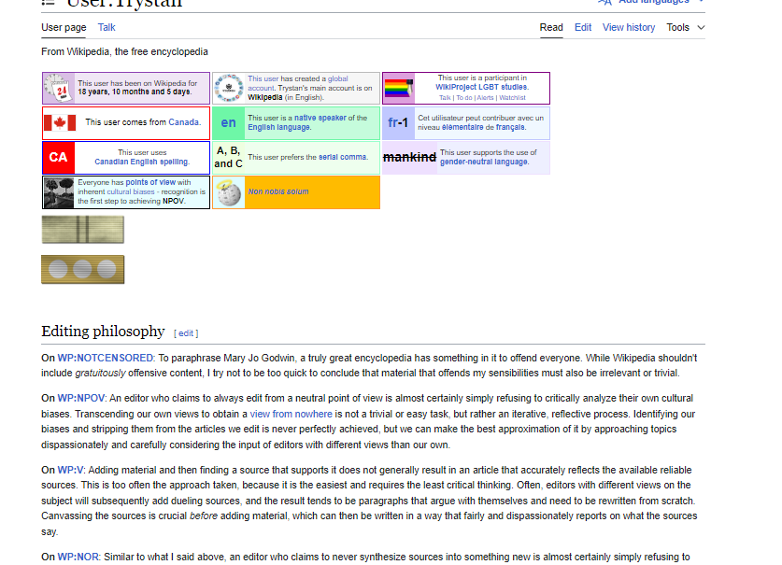Click the 'Editing philosophy' section heading
Image resolution: width=782 pixels, height=565 pixels.
click(103, 332)
